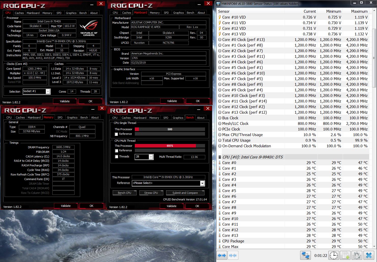
Task: Toggle the Threads checkbox in Bench
Action: tap(116, 157)
